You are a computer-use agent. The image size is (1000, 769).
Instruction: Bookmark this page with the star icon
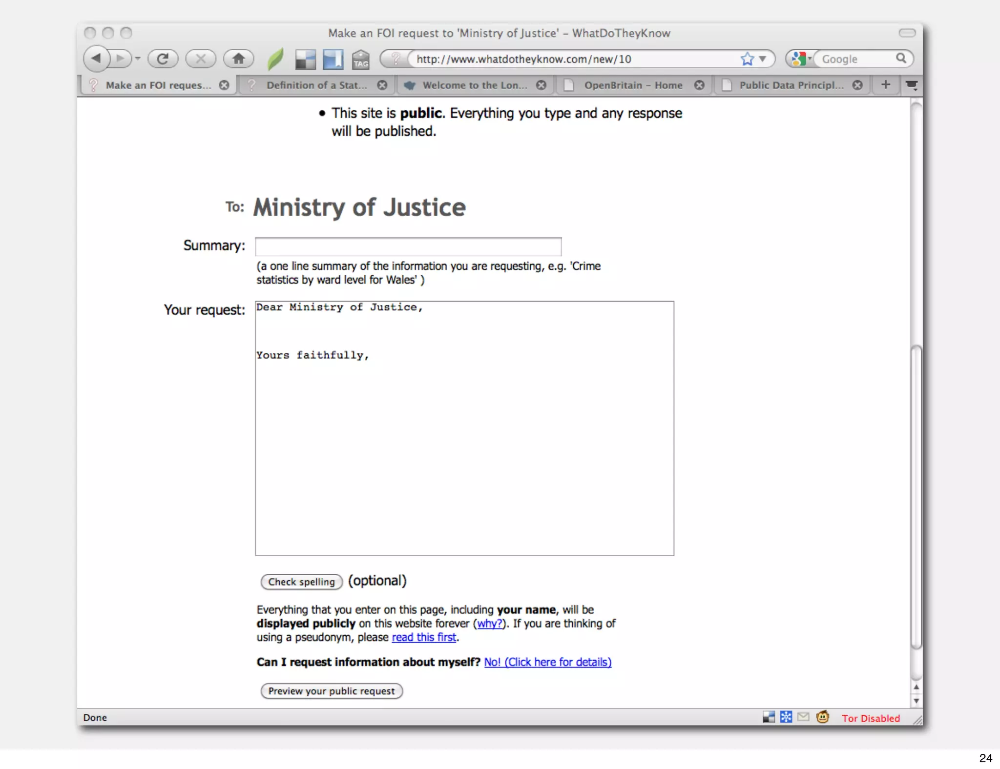pos(747,59)
